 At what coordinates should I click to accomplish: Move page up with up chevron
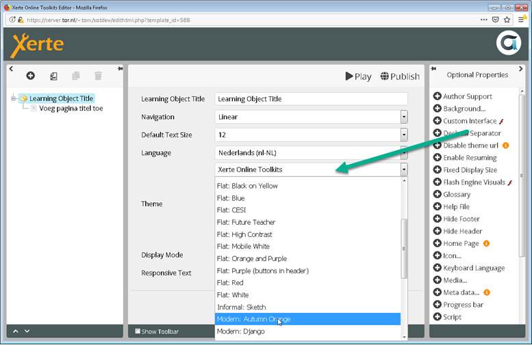pyautogui.click(x=16, y=331)
